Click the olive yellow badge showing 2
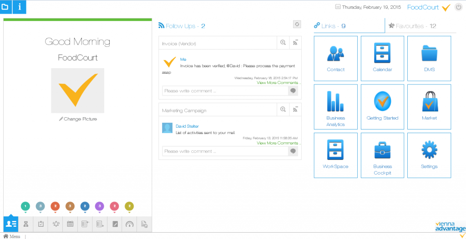The width and height of the screenshot is (466, 239). pos(129,206)
